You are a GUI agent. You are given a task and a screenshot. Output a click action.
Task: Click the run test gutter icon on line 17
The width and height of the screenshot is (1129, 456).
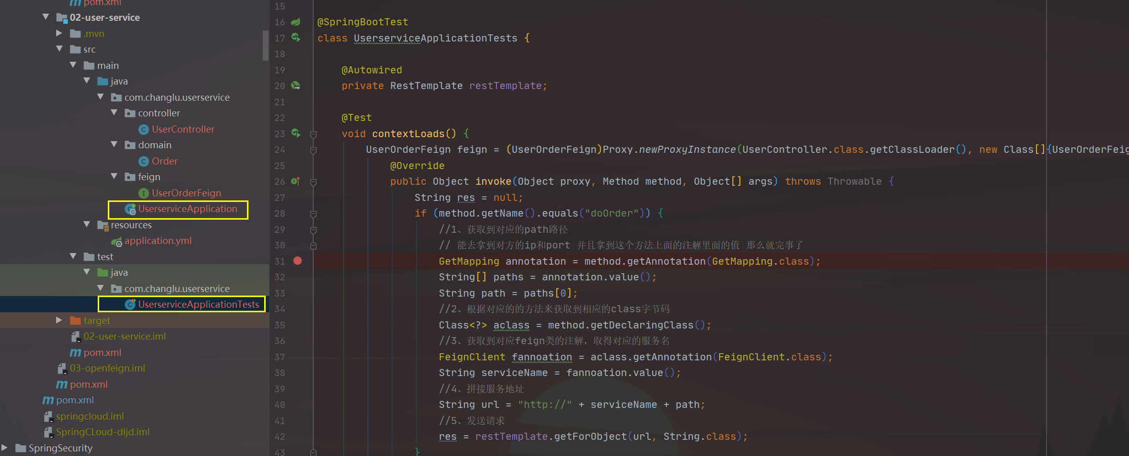coord(296,38)
